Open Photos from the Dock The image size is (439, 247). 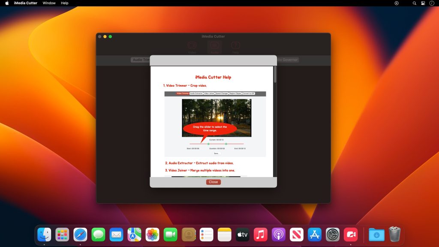[x=153, y=235]
